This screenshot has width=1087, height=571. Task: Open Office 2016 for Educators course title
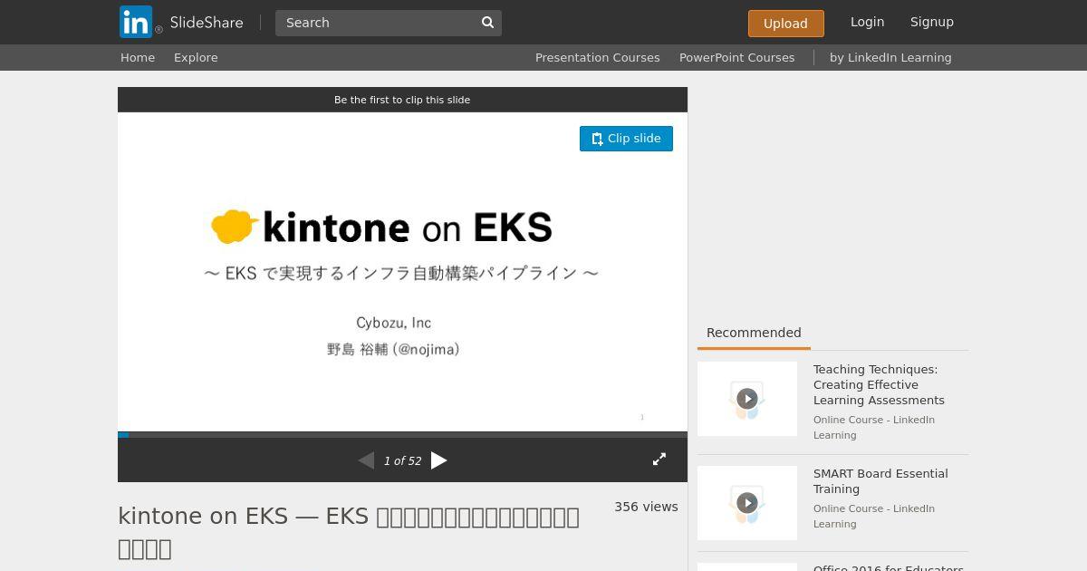pyautogui.click(x=889, y=567)
